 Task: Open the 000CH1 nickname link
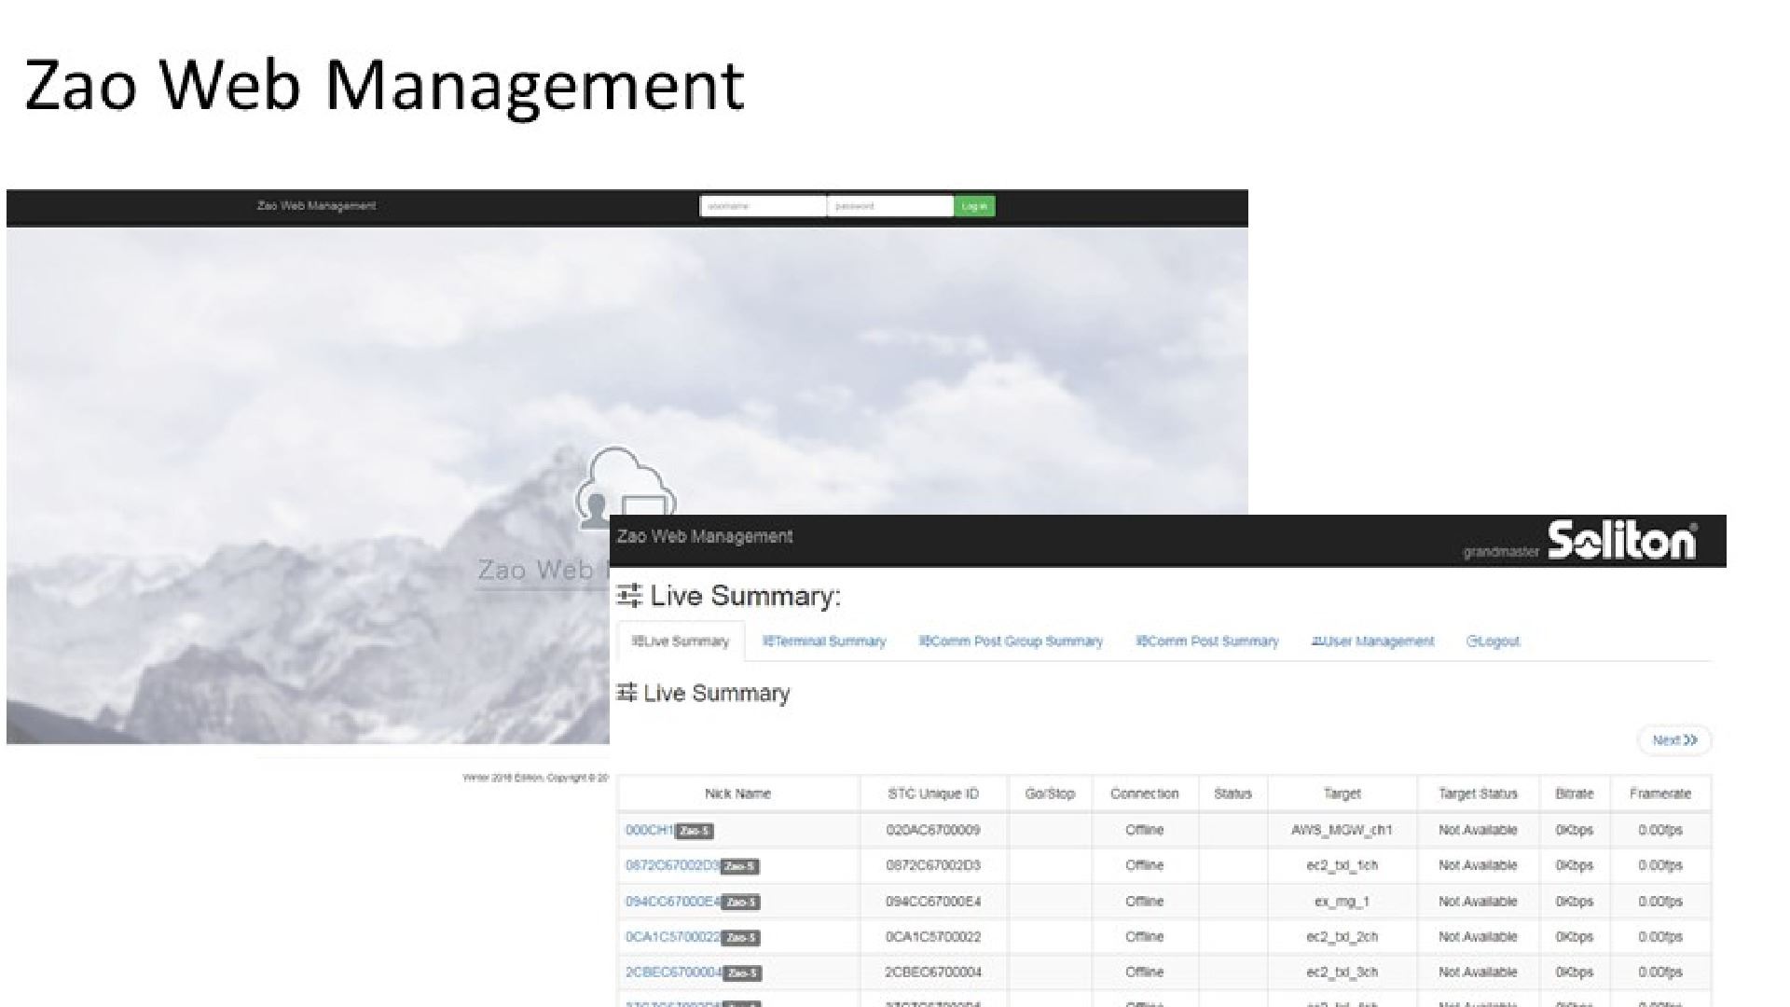point(649,830)
